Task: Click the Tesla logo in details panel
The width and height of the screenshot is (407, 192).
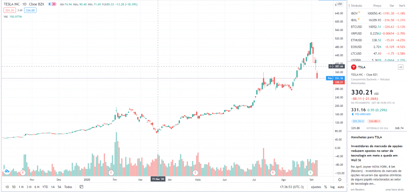Action: tap(353, 67)
